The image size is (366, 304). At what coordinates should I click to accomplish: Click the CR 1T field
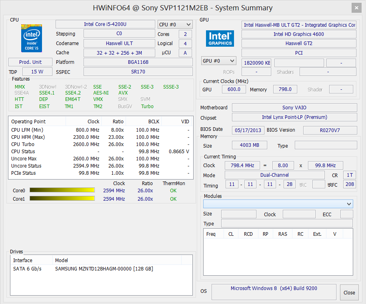(350, 175)
